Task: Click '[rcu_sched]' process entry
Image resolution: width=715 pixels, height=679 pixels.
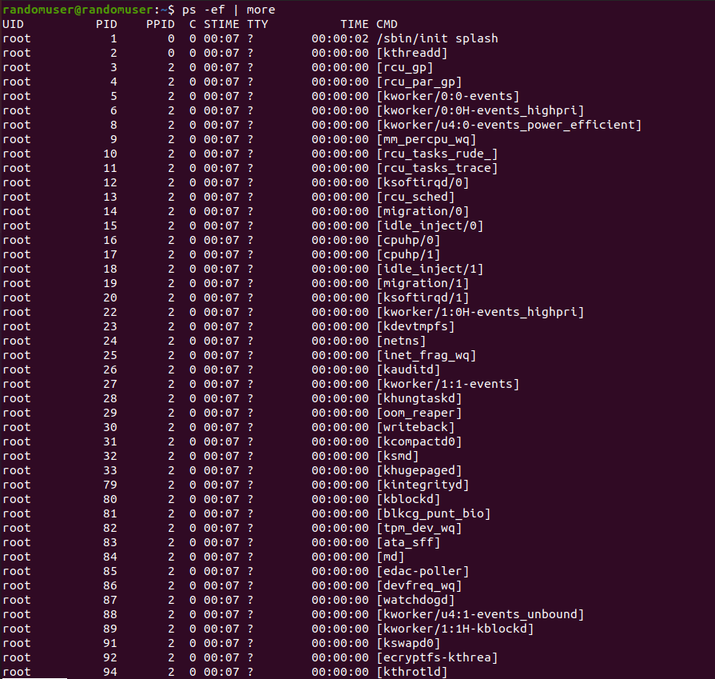Action: tap(415, 197)
